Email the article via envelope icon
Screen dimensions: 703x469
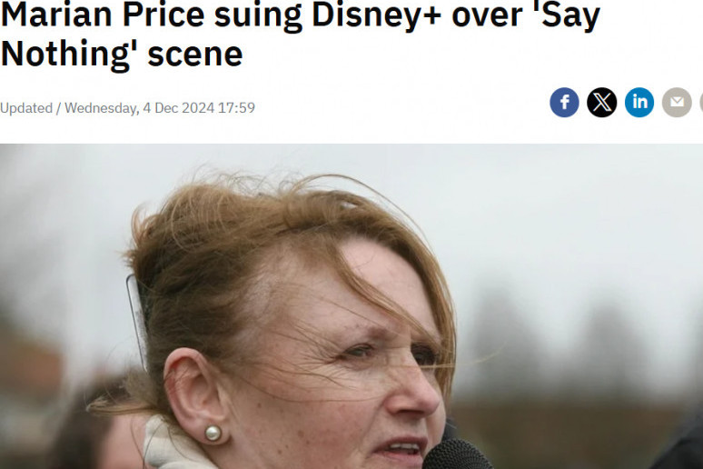pyautogui.click(x=677, y=103)
